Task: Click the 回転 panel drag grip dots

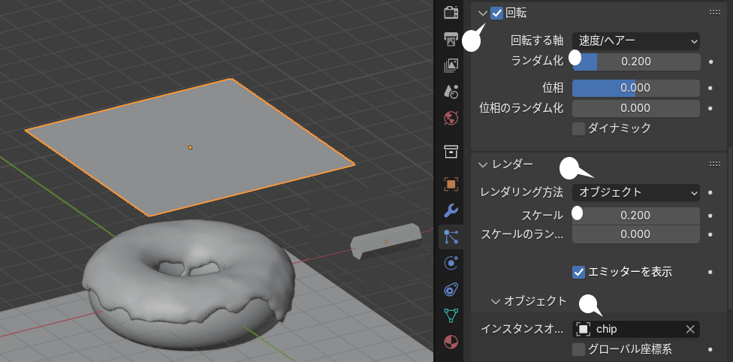Action: pos(715,13)
